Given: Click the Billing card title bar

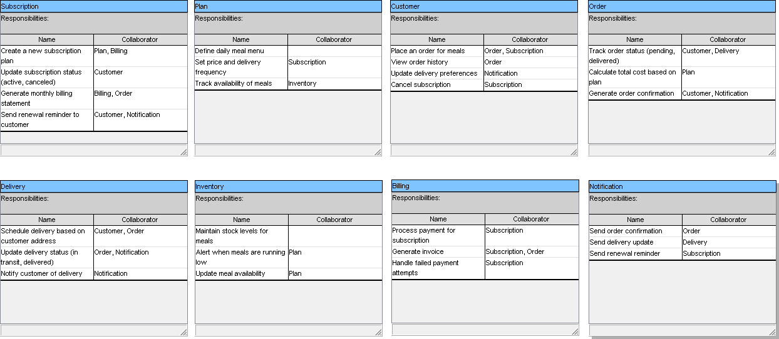Looking at the screenshot, I should pos(485,186).
